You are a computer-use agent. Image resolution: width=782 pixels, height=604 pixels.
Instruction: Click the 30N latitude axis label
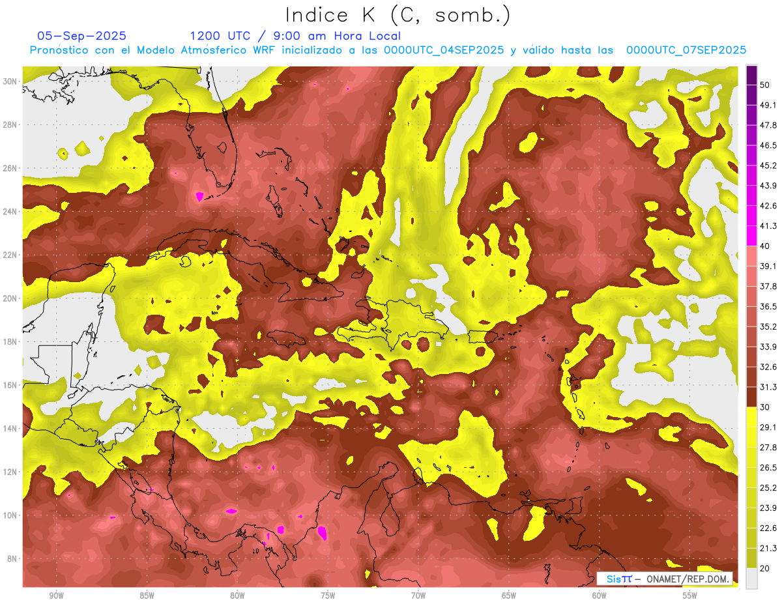pos(11,81)
